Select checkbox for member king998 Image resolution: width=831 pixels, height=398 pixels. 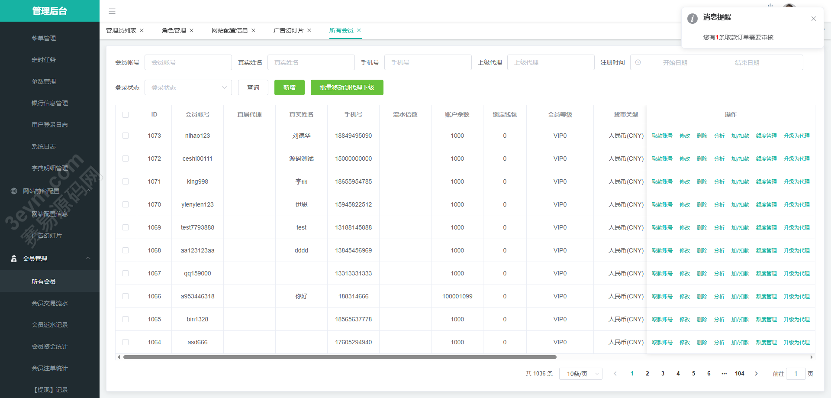[126, 181]
